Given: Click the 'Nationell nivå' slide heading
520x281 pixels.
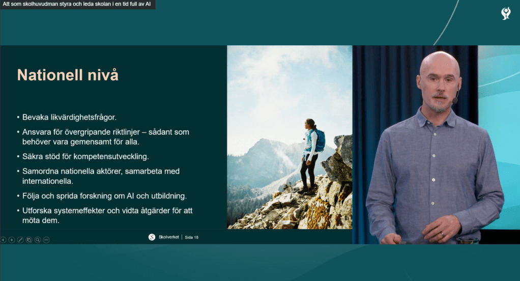Looking at the screenshot, I should coord(68,75).
